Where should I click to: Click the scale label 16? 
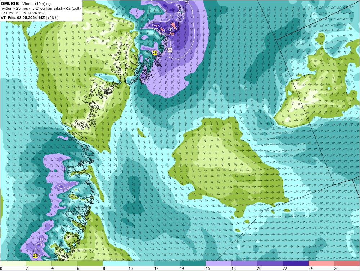click(208, 268)
